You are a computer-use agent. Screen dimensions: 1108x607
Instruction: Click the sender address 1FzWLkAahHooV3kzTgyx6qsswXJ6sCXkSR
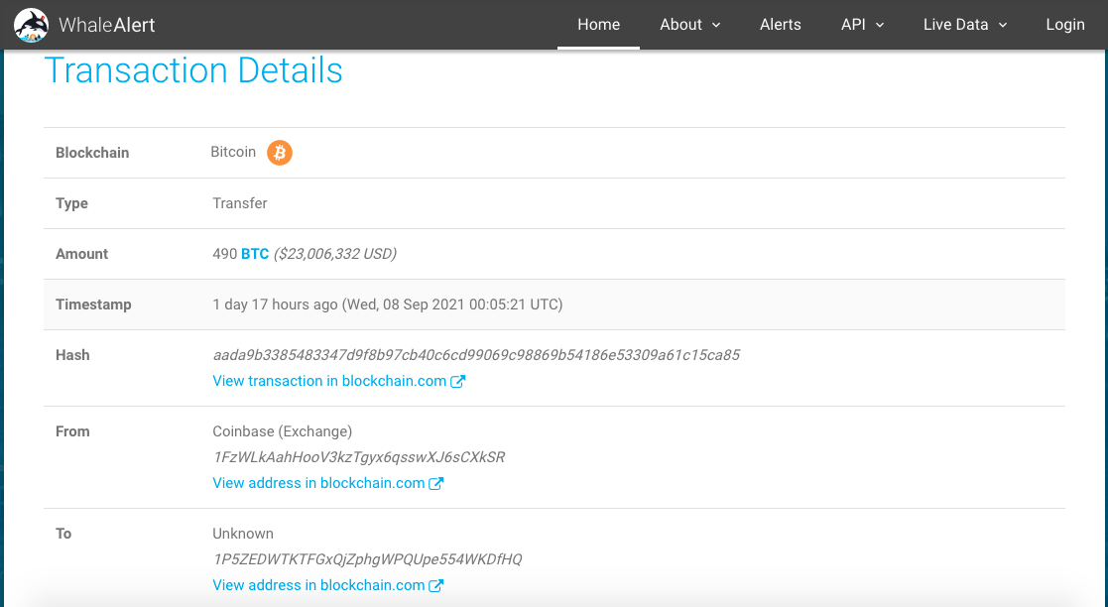[x=359, y=457]
